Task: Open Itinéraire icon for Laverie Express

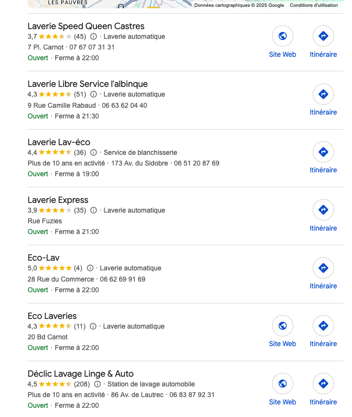Action: click(x=323, y=210)
